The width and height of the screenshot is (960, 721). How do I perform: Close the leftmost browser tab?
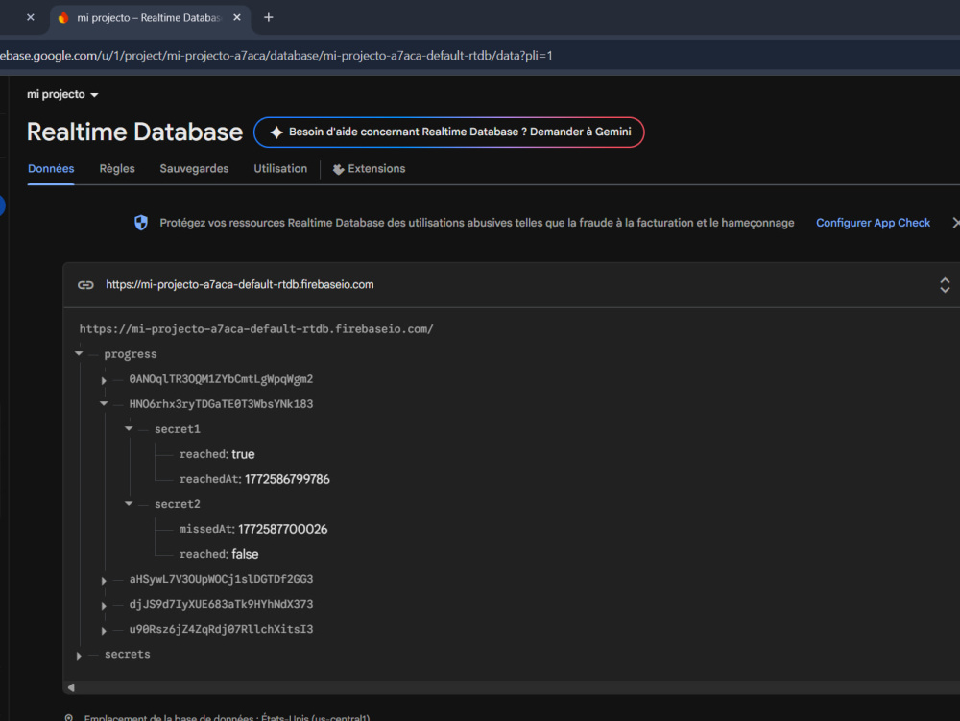(x=31, y=17)
